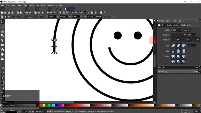Select the Spray tool
The image size is (201, 113).
(2, 88)
